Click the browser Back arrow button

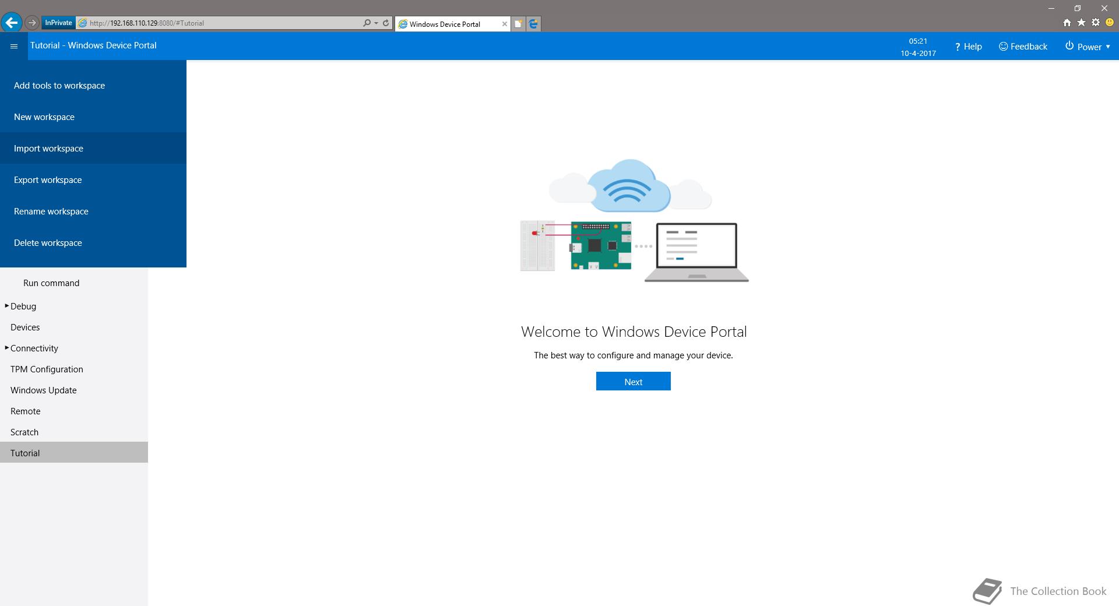coord(12,23)
